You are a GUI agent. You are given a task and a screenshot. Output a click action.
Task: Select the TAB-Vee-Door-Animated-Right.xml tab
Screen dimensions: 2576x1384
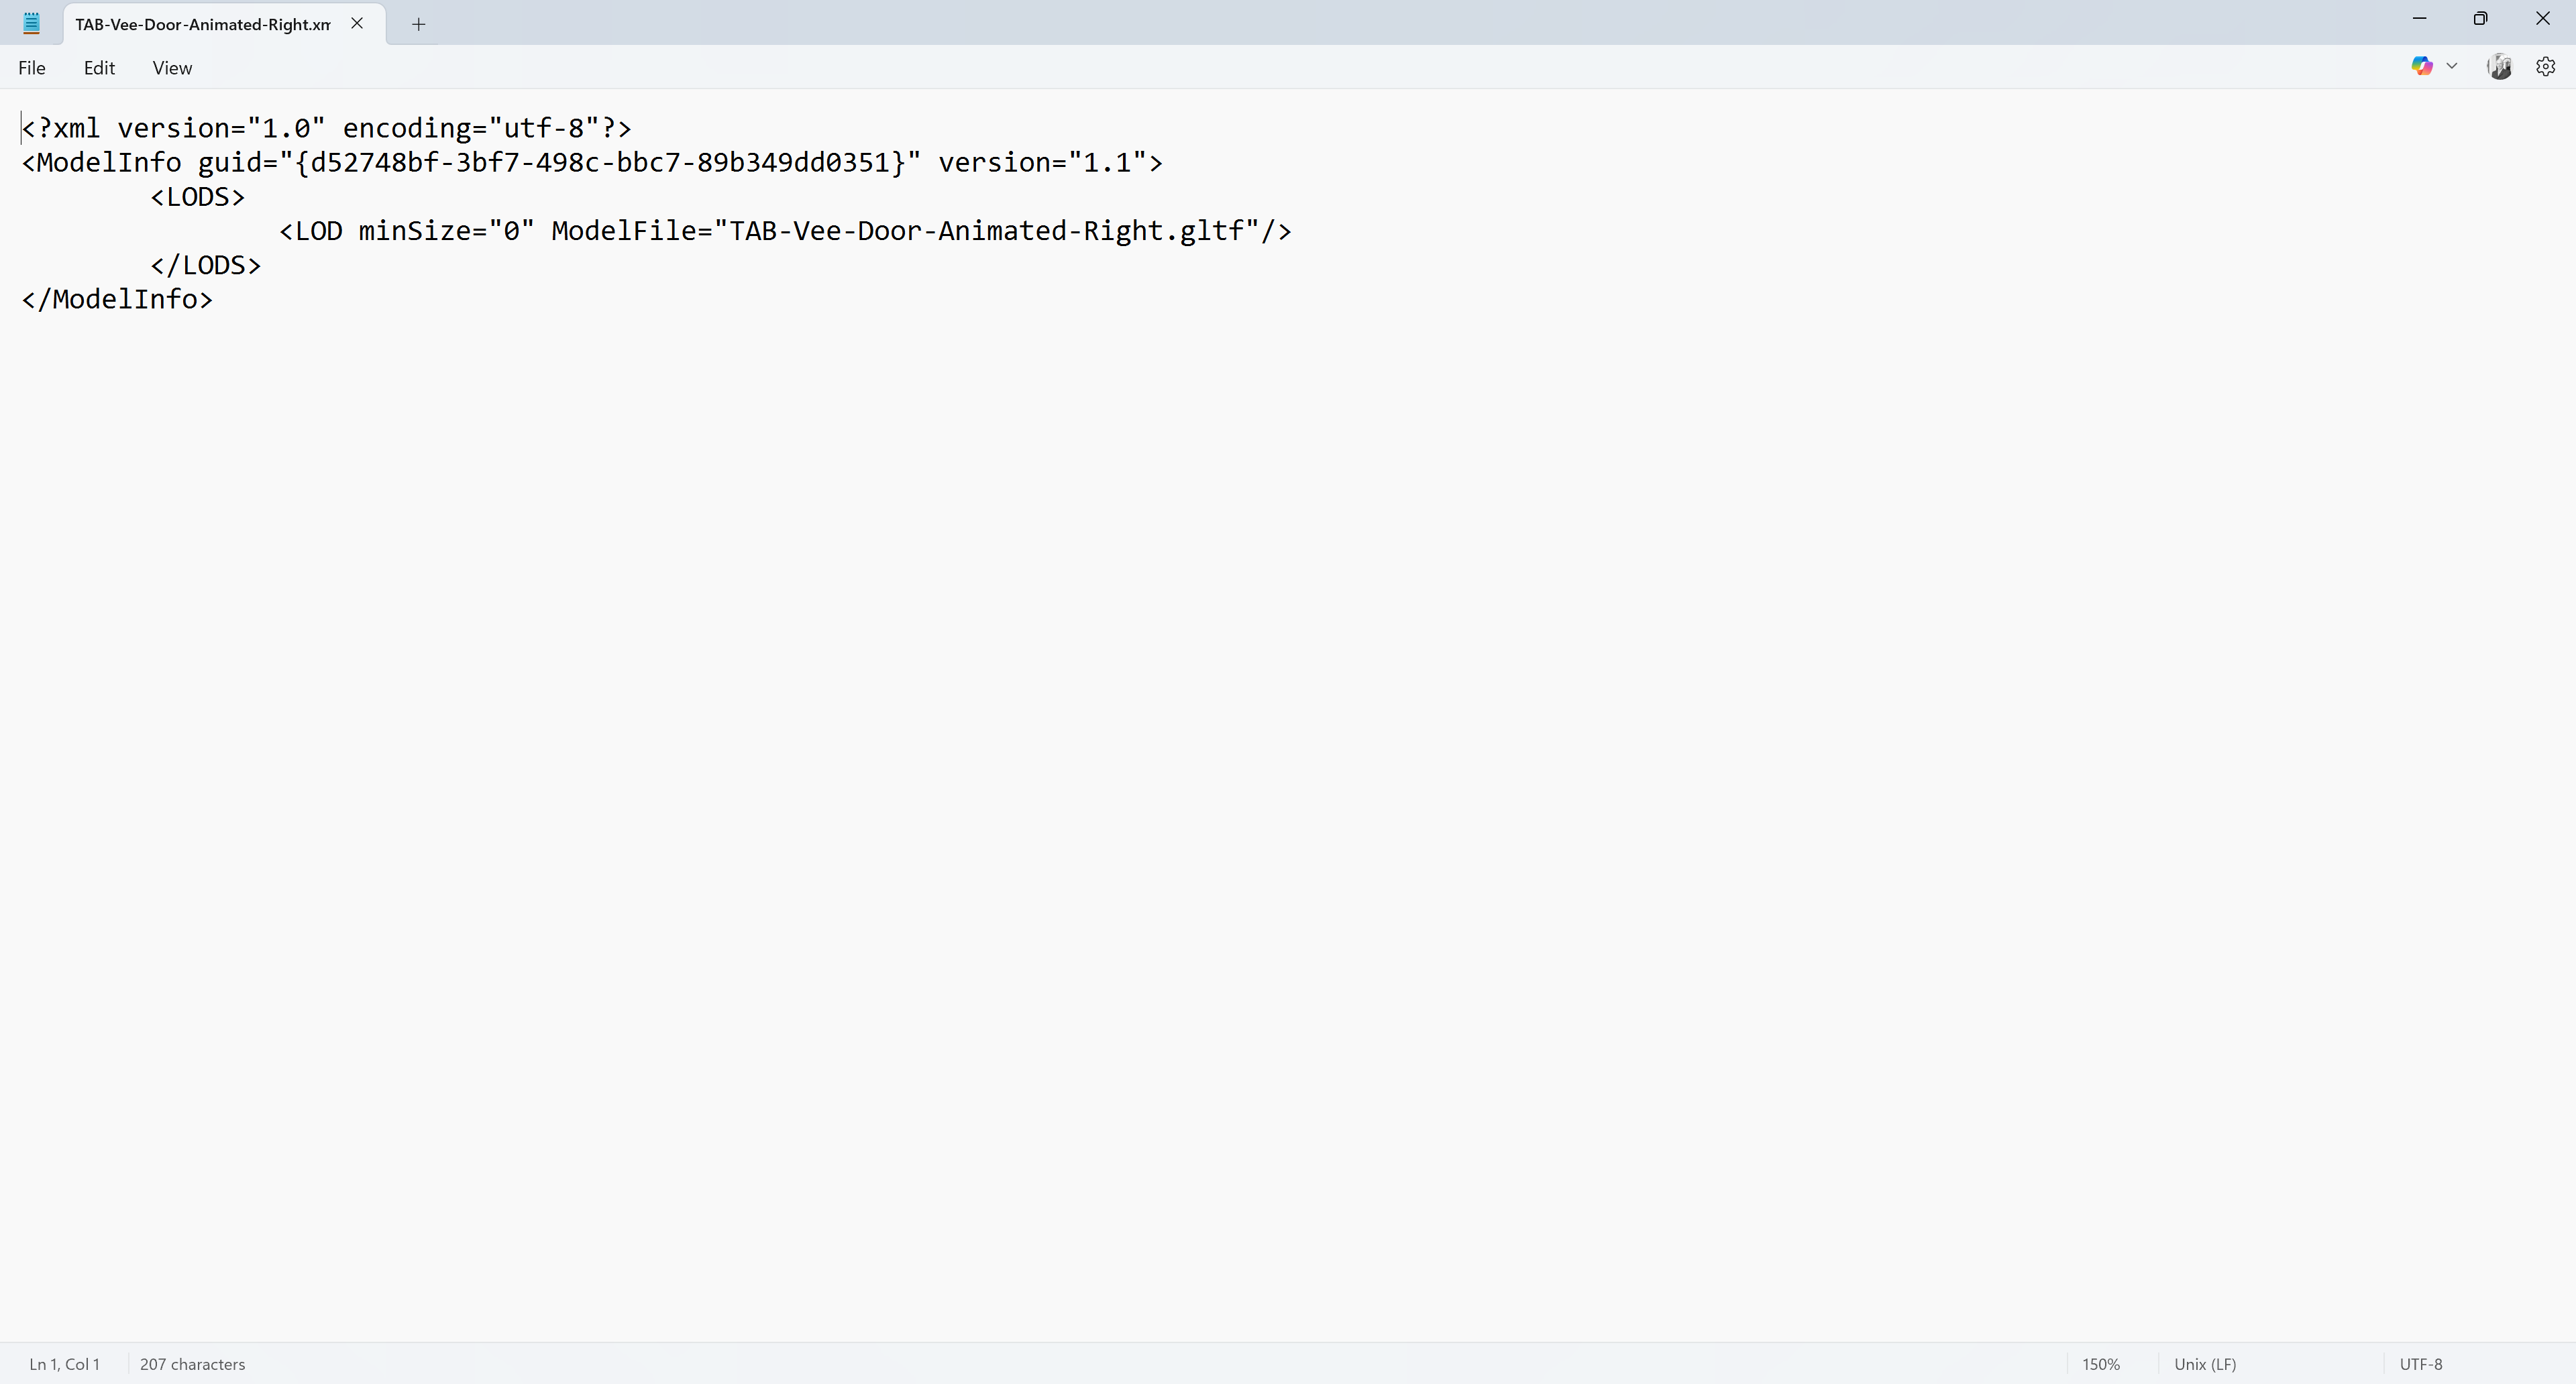coord(203,24)
